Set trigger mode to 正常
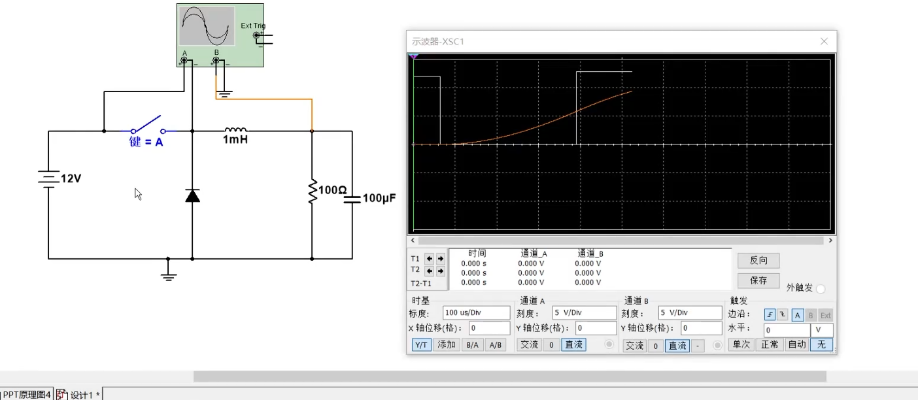The height and width of the screenshot is (400, 918). (770, 344)
